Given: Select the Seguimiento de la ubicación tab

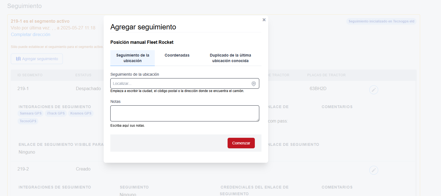Looking at the screenshot, I should click(133, 58).
